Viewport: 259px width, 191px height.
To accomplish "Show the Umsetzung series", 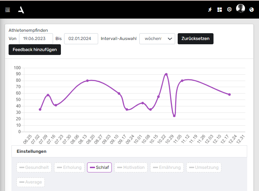I will pyautogui.click(x=203, y=167).
